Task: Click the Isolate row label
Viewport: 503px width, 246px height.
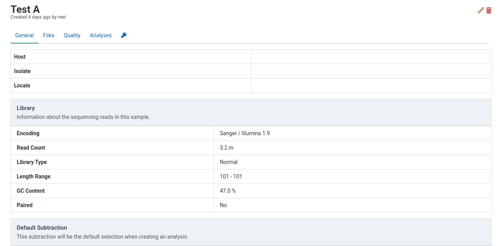Action: (x=22, y=71)
